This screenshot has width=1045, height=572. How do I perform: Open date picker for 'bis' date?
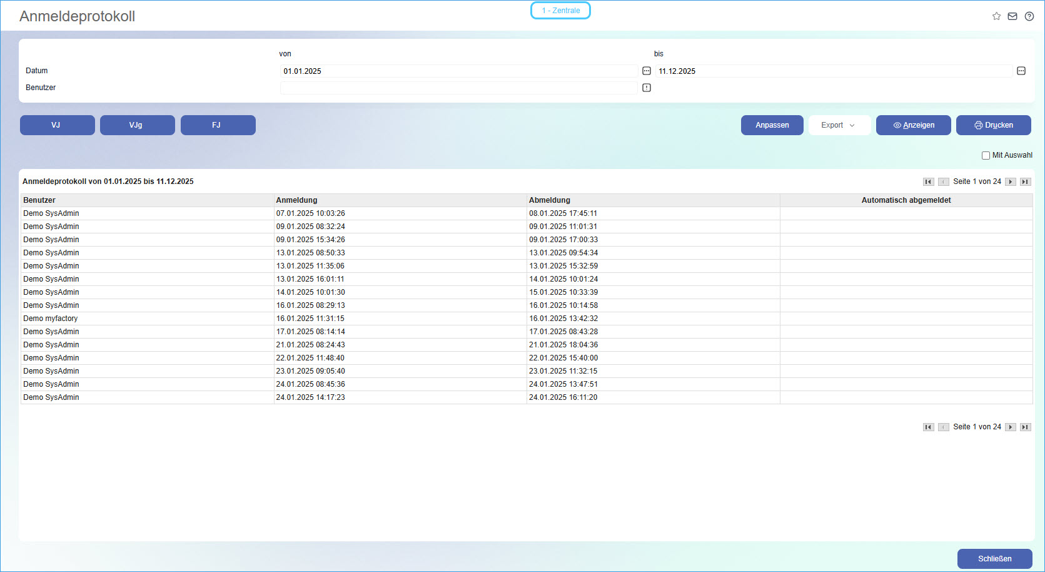pos(1021,71)
